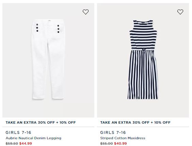Add Striped Cotton Maxidress to wishlist heart
This screenshot has width=192, height=146.
[x=180, y=12]
